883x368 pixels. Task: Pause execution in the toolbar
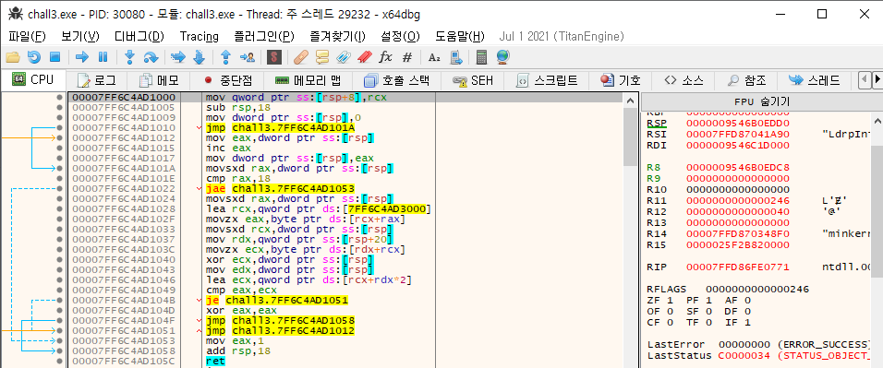coord(103,57)
